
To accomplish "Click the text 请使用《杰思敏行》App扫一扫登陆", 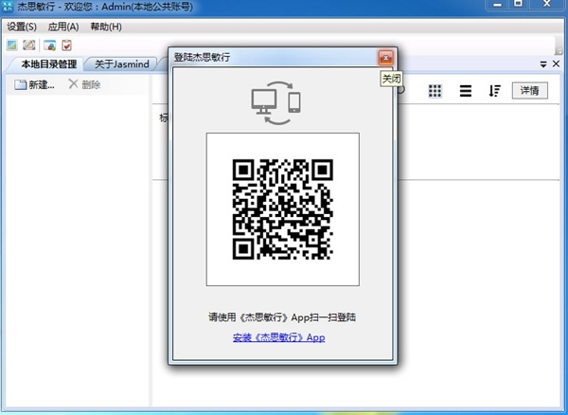I will tap(282, 317).
